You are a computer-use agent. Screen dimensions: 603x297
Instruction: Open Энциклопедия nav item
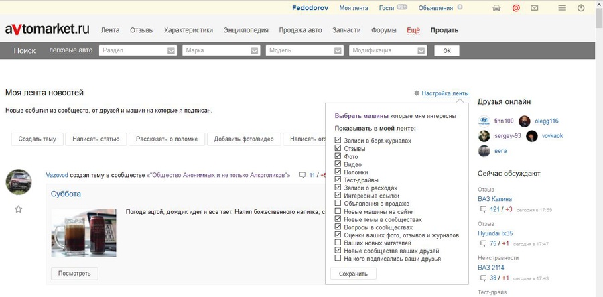coord(246,30)
